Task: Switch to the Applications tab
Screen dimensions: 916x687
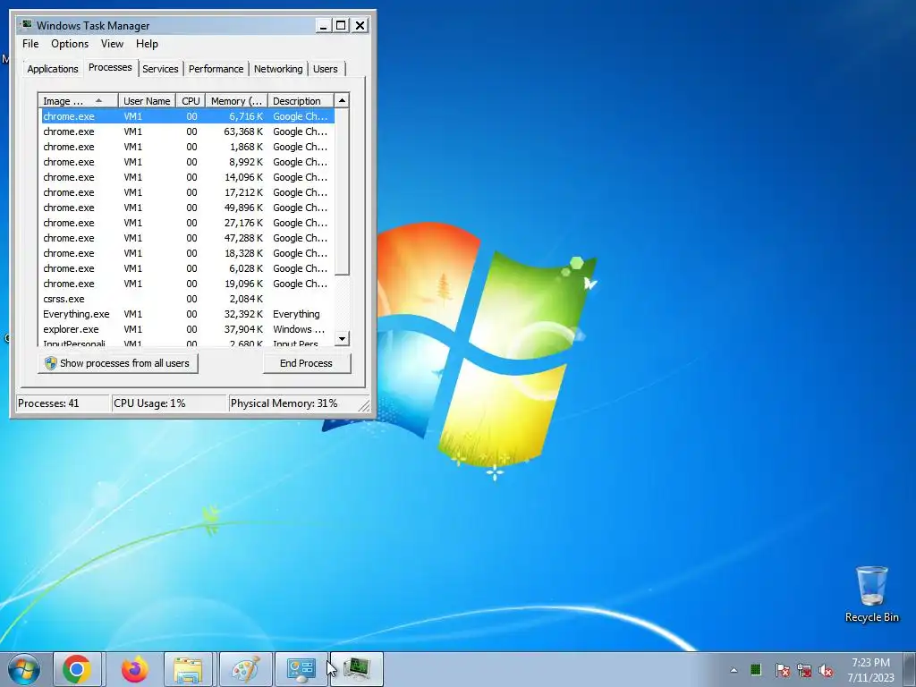Action: tap(53, 69)
